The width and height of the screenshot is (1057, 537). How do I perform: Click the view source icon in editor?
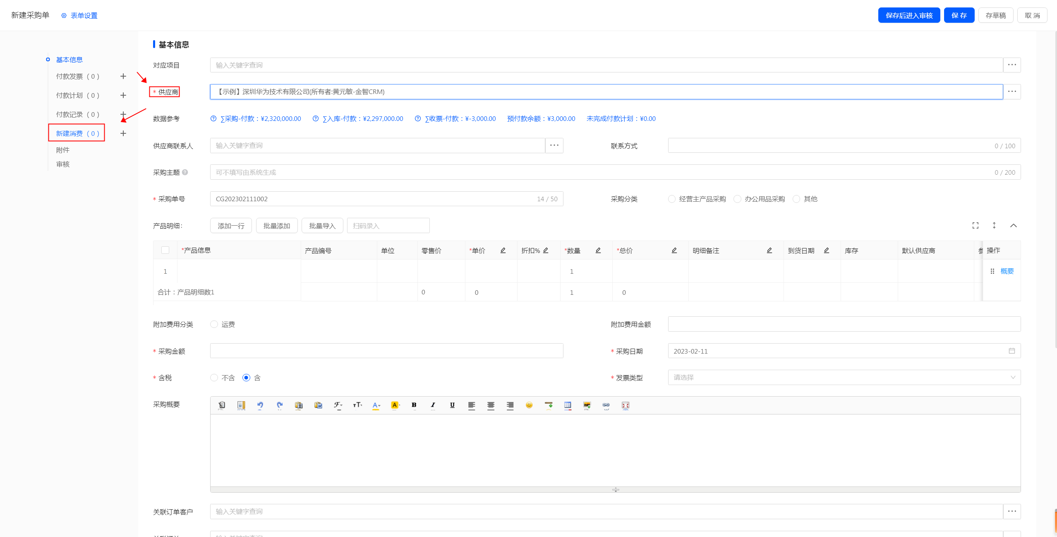[x=222, y=405]
